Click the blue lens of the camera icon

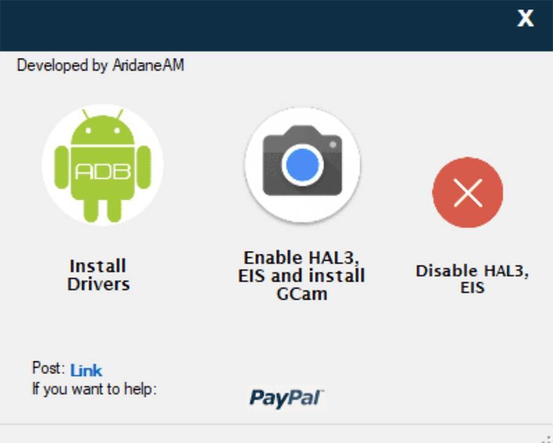coord(302,165)
